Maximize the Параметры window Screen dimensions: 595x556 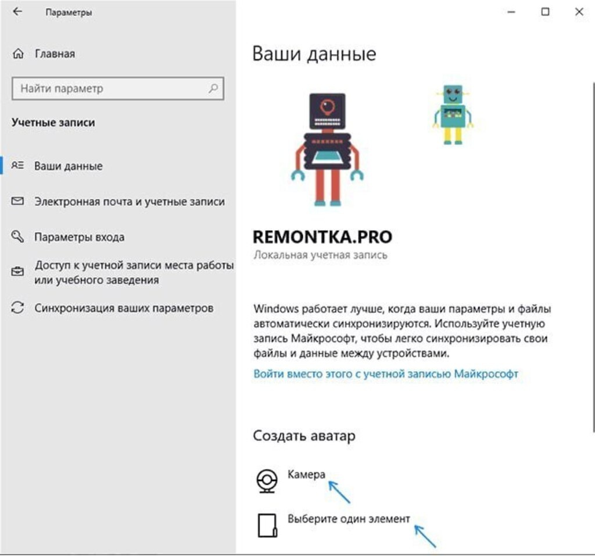(545, 12)
